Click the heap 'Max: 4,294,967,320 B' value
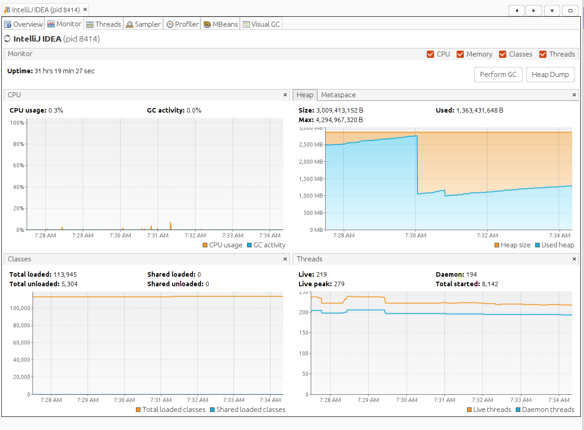 (x=331, y=120)
